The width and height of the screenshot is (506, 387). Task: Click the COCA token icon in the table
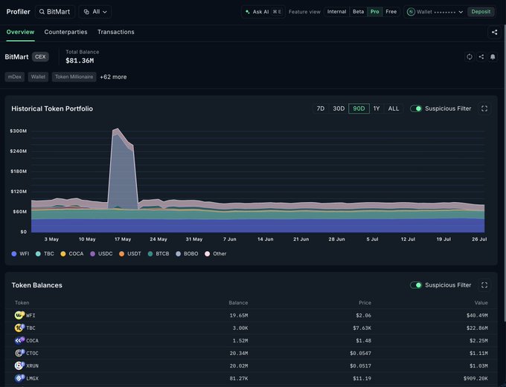pyautogui.click(x=19, y=340)
